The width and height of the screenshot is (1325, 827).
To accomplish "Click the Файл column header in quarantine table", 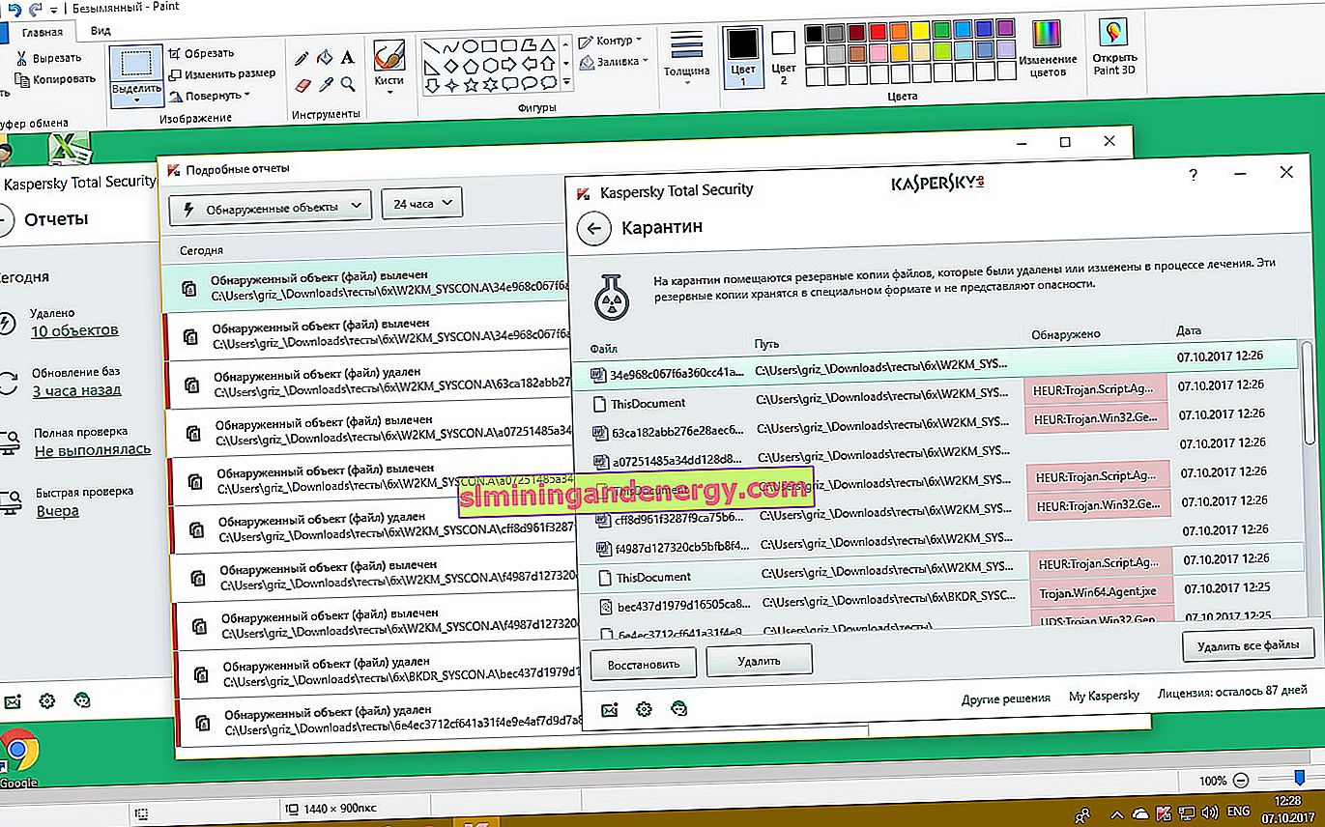I will click(602, 348).
